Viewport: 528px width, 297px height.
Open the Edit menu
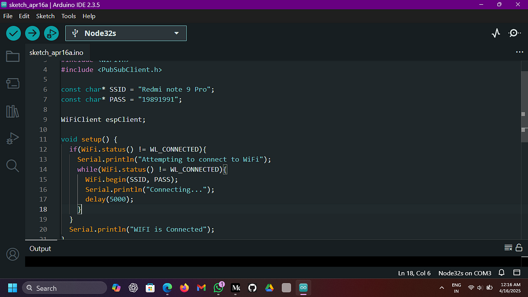24,16
